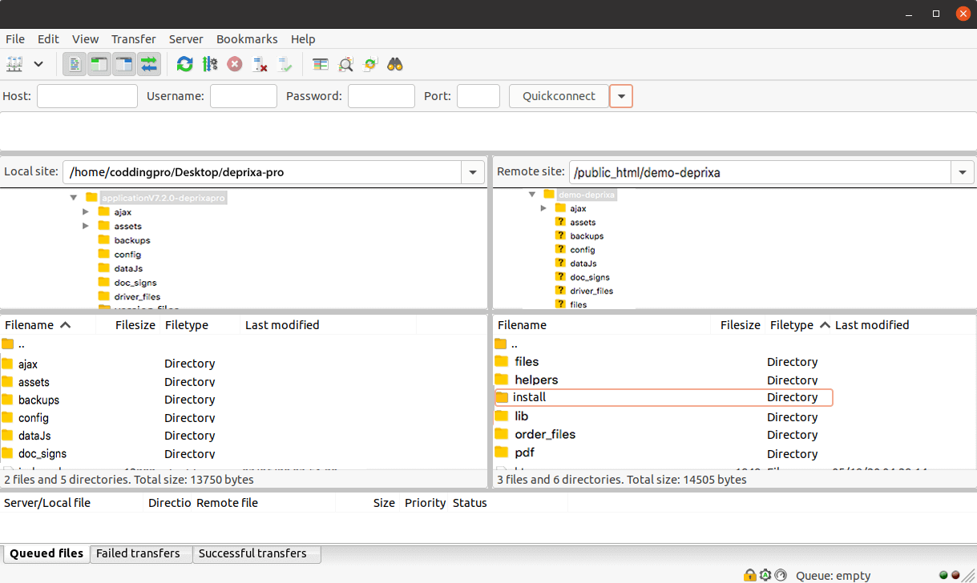Toggle transfer queue display
Screen dimensions: 977x583
[149, 64]
